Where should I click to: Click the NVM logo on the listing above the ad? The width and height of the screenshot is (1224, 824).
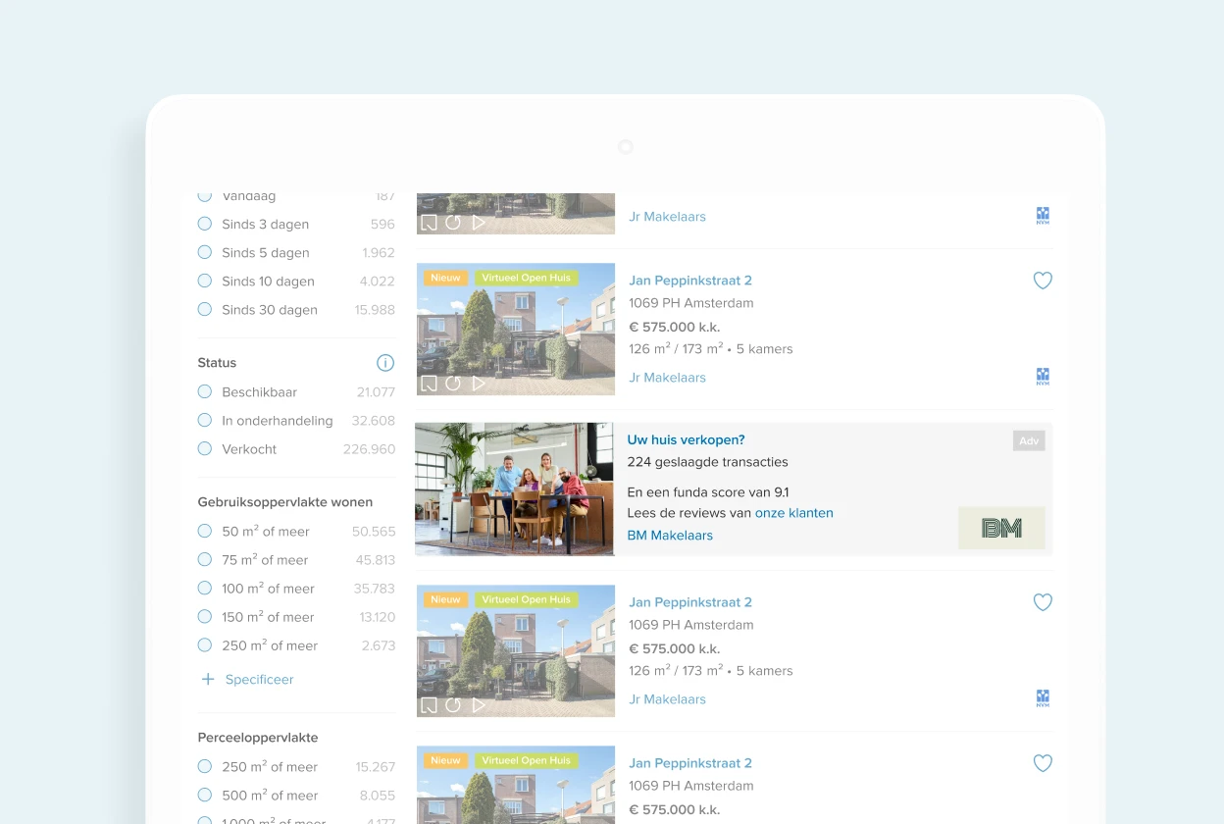pos(1043,377)
